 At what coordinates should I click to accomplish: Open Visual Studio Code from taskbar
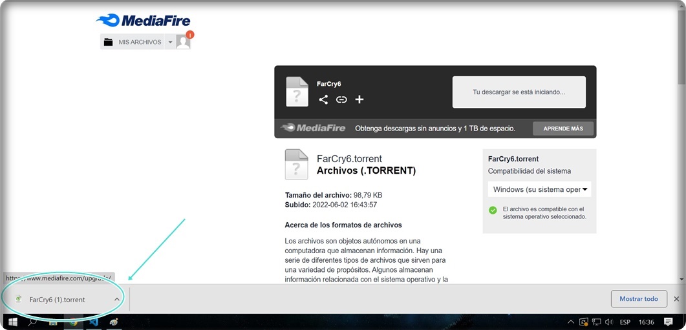pyautogui.click(x=92, y=322)
